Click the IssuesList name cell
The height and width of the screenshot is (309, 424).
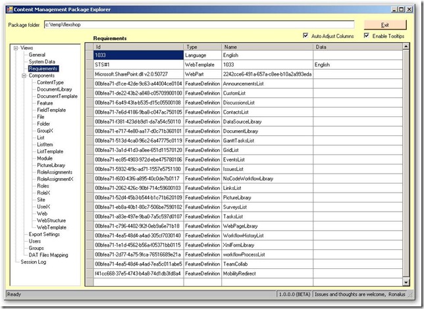tap(267, 169)
